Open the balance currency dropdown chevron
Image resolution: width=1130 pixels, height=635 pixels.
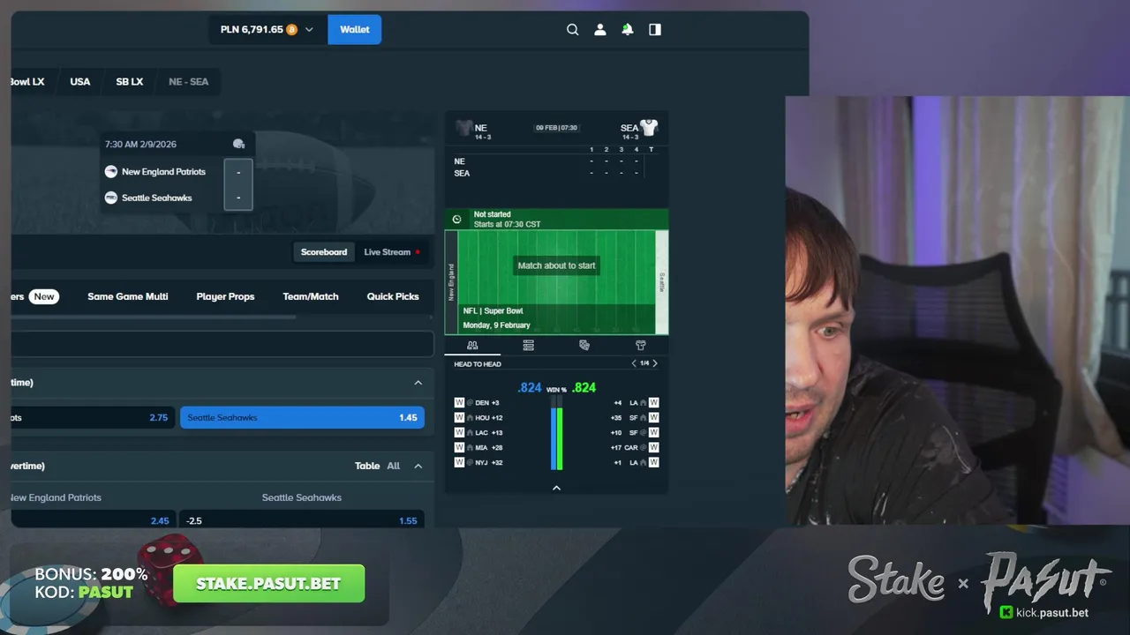coord(309,29)
